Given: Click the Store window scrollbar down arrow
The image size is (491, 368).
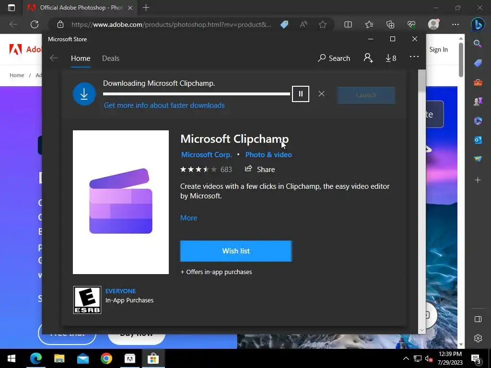Looking at the screenshot, I should click(422, 330).
